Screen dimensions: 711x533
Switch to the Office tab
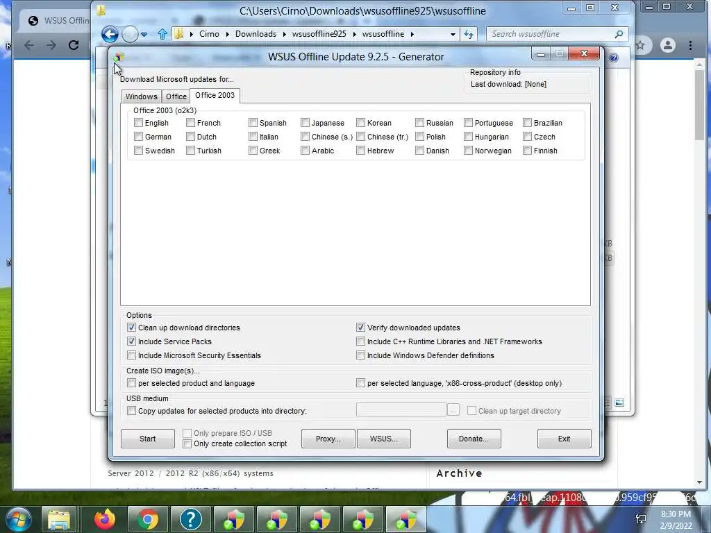point(176,96)
